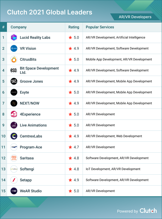Click the VR Vision logo icon
Image resolution: width=162 pixels, height=219 pixels.
pos(14,48)
